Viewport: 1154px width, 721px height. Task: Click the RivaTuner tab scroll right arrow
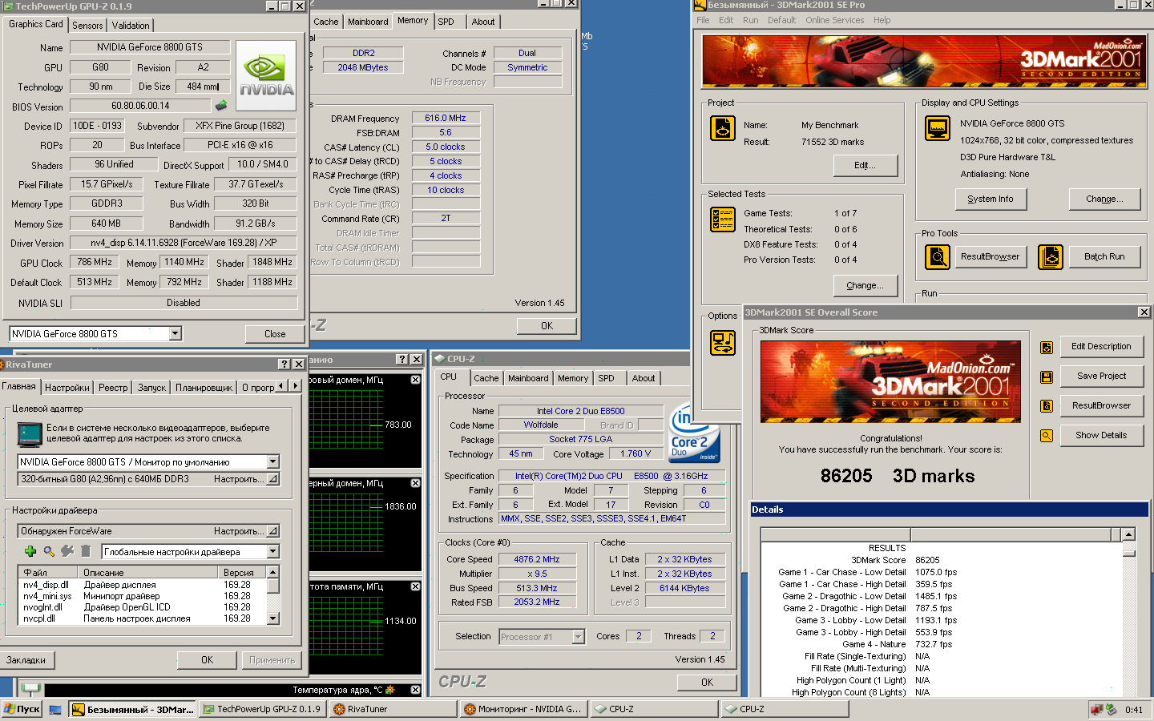(x=295, y=386)
